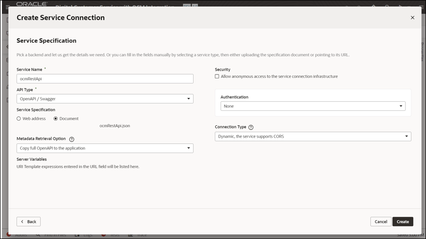The width and height of the screenshot is (426, 239).
Task: Click the ocmRestApi.json file name
Action: click(114, 126)
